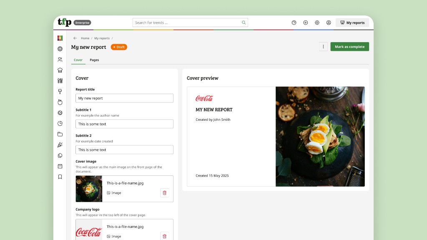Click the company logo file name text
The width and height of the screenshot is (427, 240).
pyautogui.click(x=125, y=226)
